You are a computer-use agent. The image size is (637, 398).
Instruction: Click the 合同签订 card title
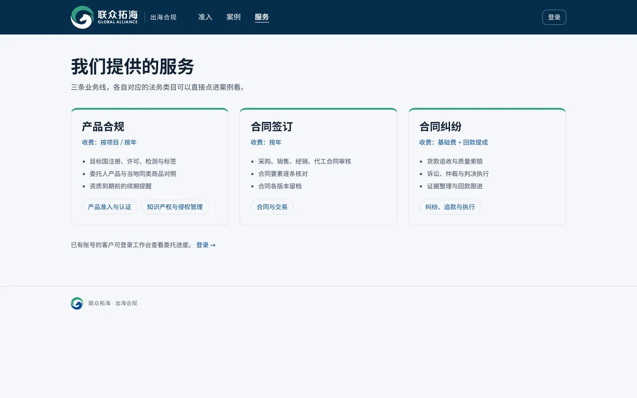[272, 127]
